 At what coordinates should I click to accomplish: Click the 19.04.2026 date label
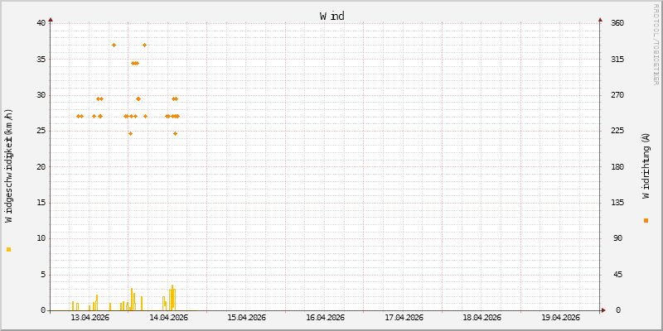[560, 317]
